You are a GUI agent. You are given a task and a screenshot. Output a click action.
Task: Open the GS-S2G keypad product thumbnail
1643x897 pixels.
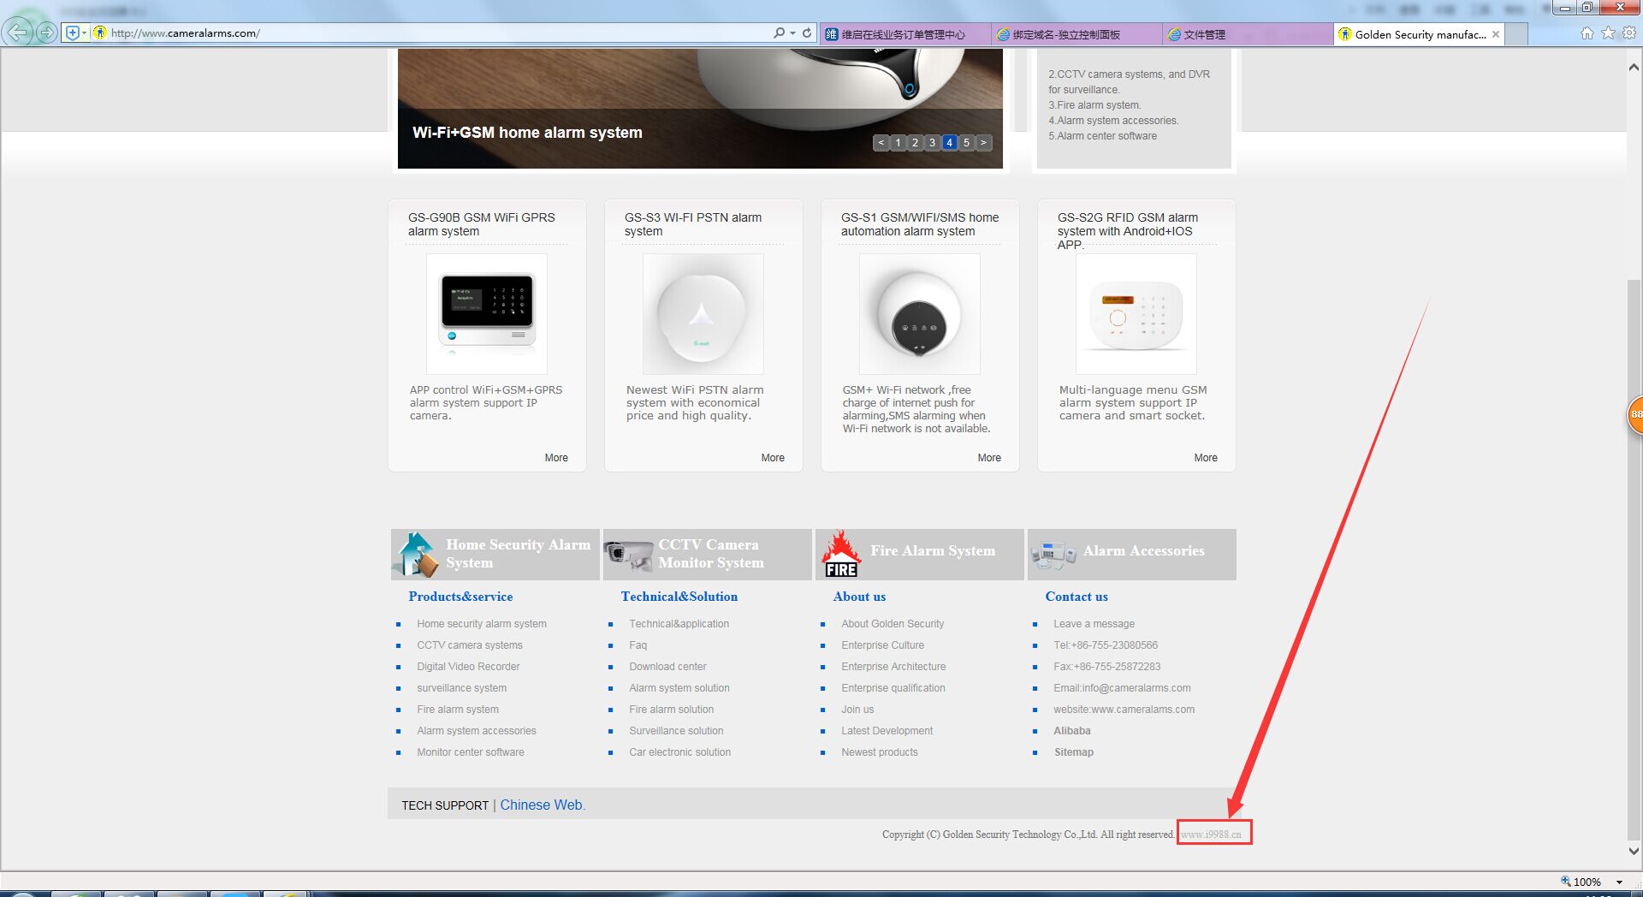coord(1136,313)
